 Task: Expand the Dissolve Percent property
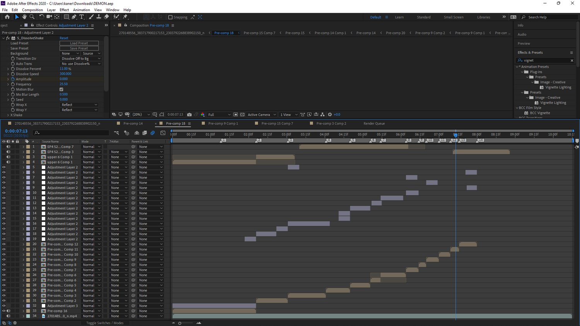coord(8,69)
